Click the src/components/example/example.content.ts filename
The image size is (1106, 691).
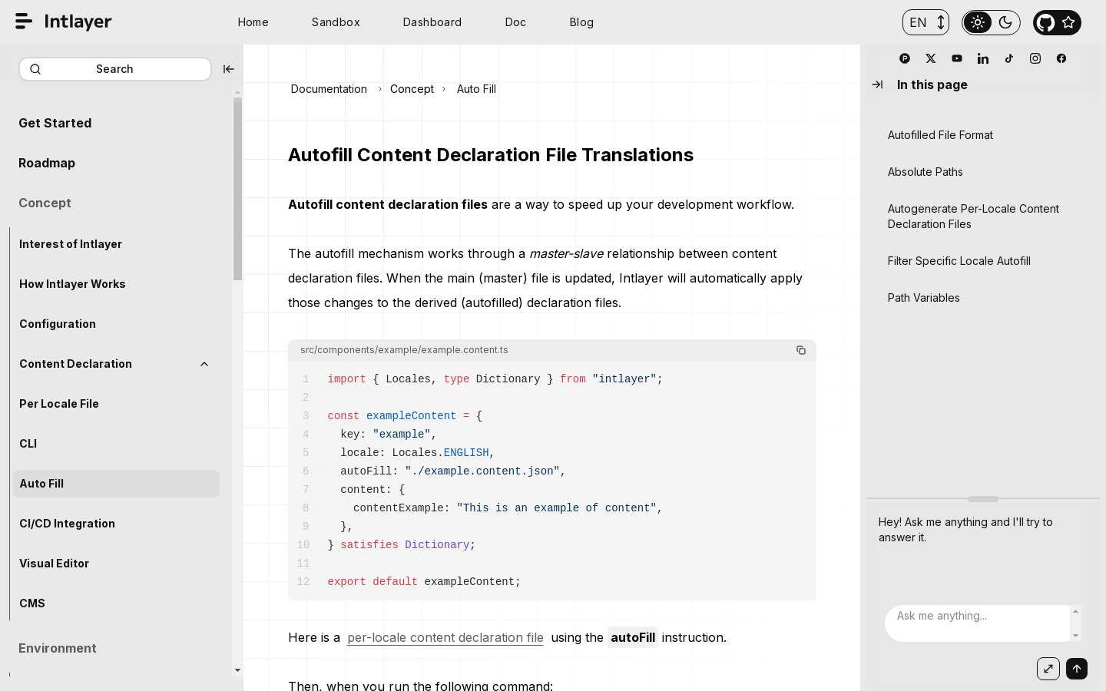coord(404,350)
